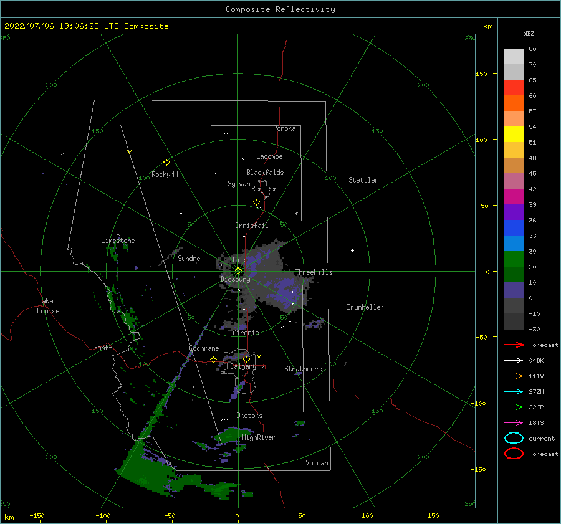Select the yellow 54-51 dBZ swatch
This screenshot has width=561, height=524.
coord(514,135)
